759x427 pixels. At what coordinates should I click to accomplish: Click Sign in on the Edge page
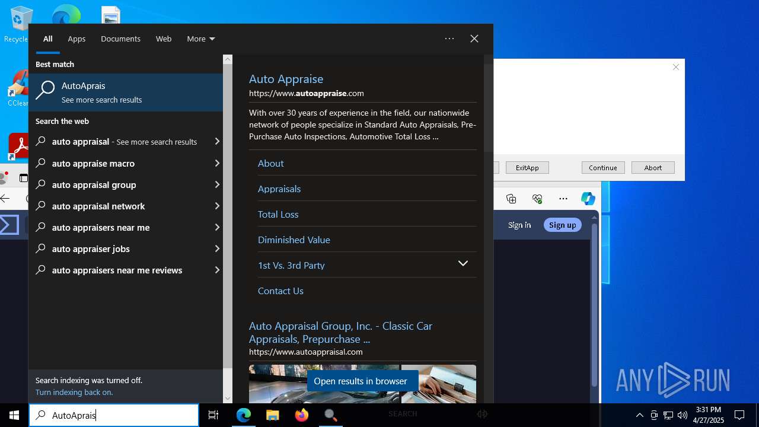pos(519,225)
